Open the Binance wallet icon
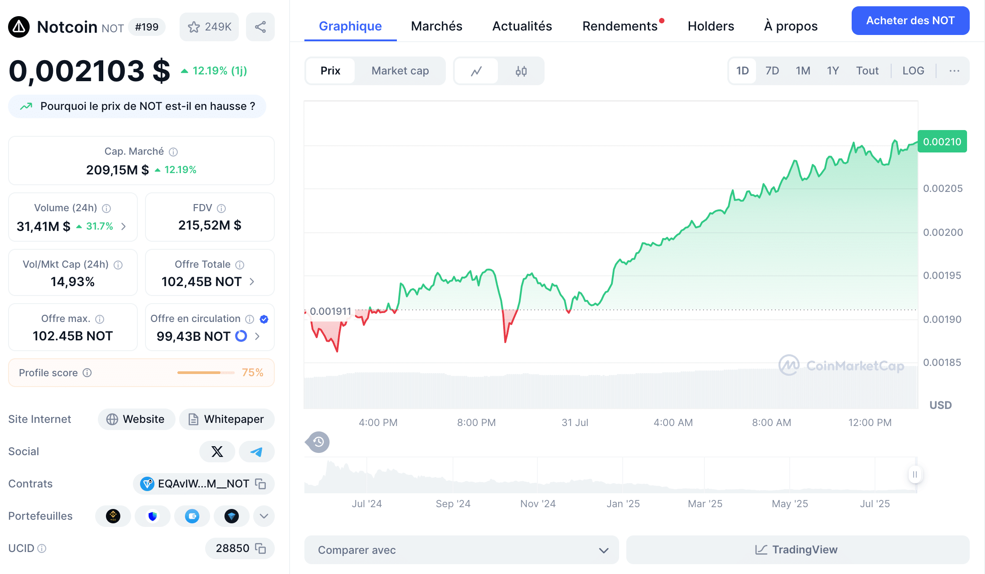The width and height of the screenshot is (985, 574). [113, 516]
